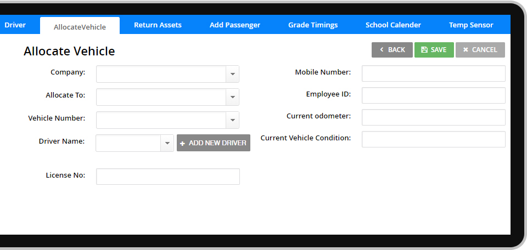Click the Mobile Number text field

point(433,73)
